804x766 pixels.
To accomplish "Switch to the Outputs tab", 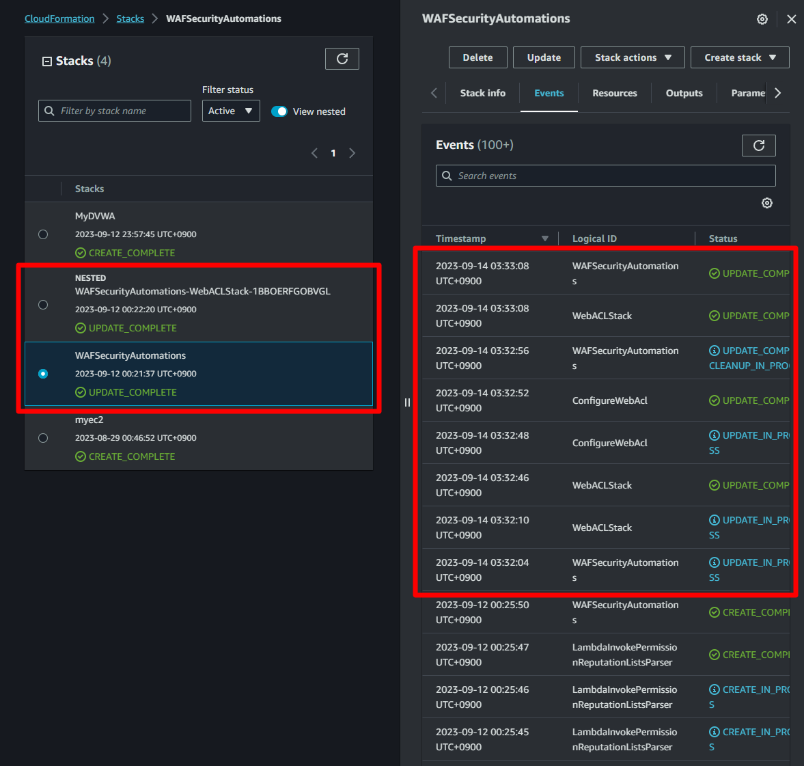I will tap(684, 94).
